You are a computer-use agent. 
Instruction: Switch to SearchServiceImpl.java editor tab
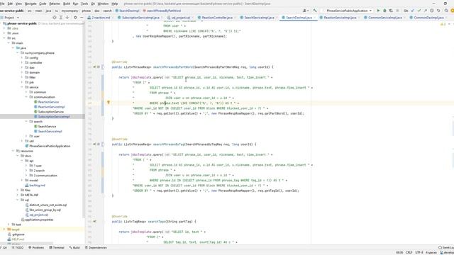coord(259,17)
